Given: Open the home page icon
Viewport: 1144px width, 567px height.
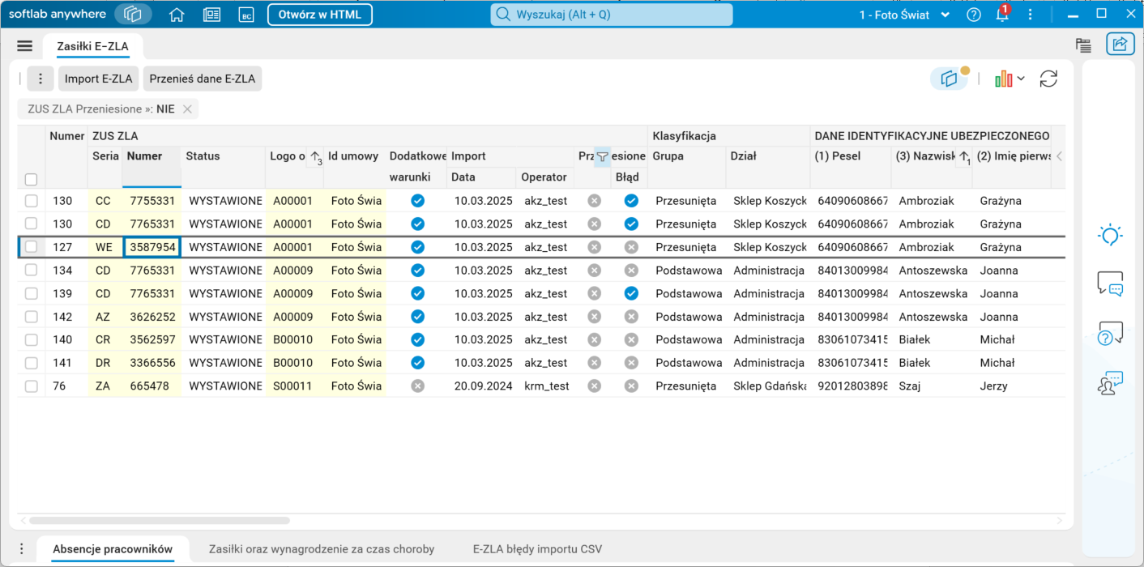Looking at the screenshot, I should coord(177,15).
